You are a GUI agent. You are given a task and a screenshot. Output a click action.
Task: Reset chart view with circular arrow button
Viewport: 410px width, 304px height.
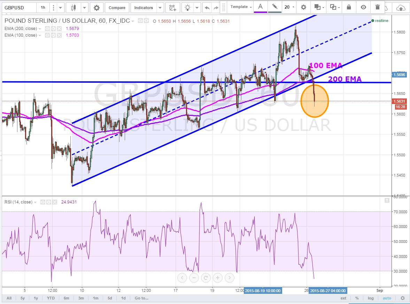(206, 278)
